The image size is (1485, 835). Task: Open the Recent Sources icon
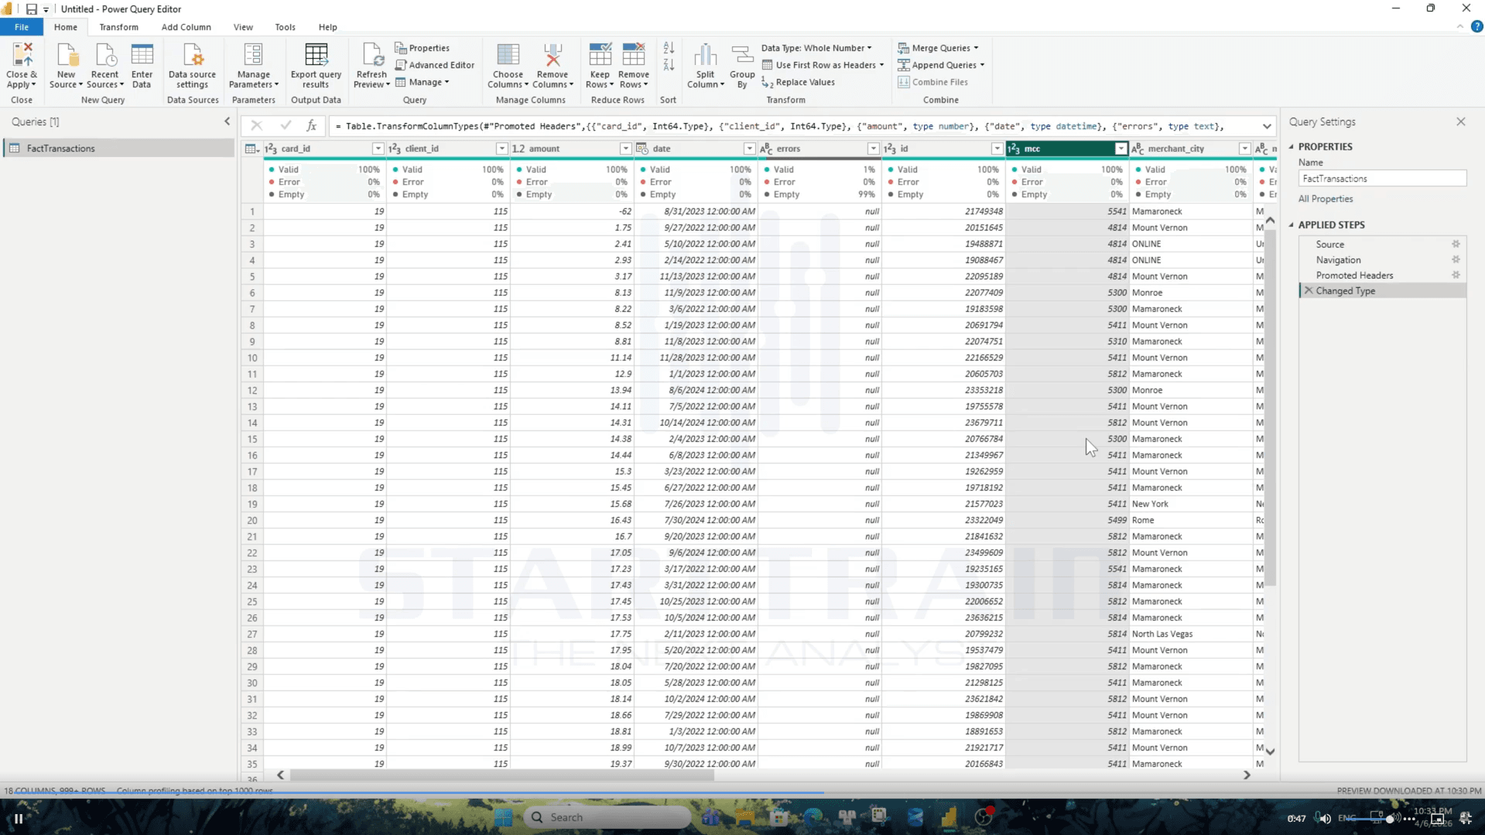point(104,66)
